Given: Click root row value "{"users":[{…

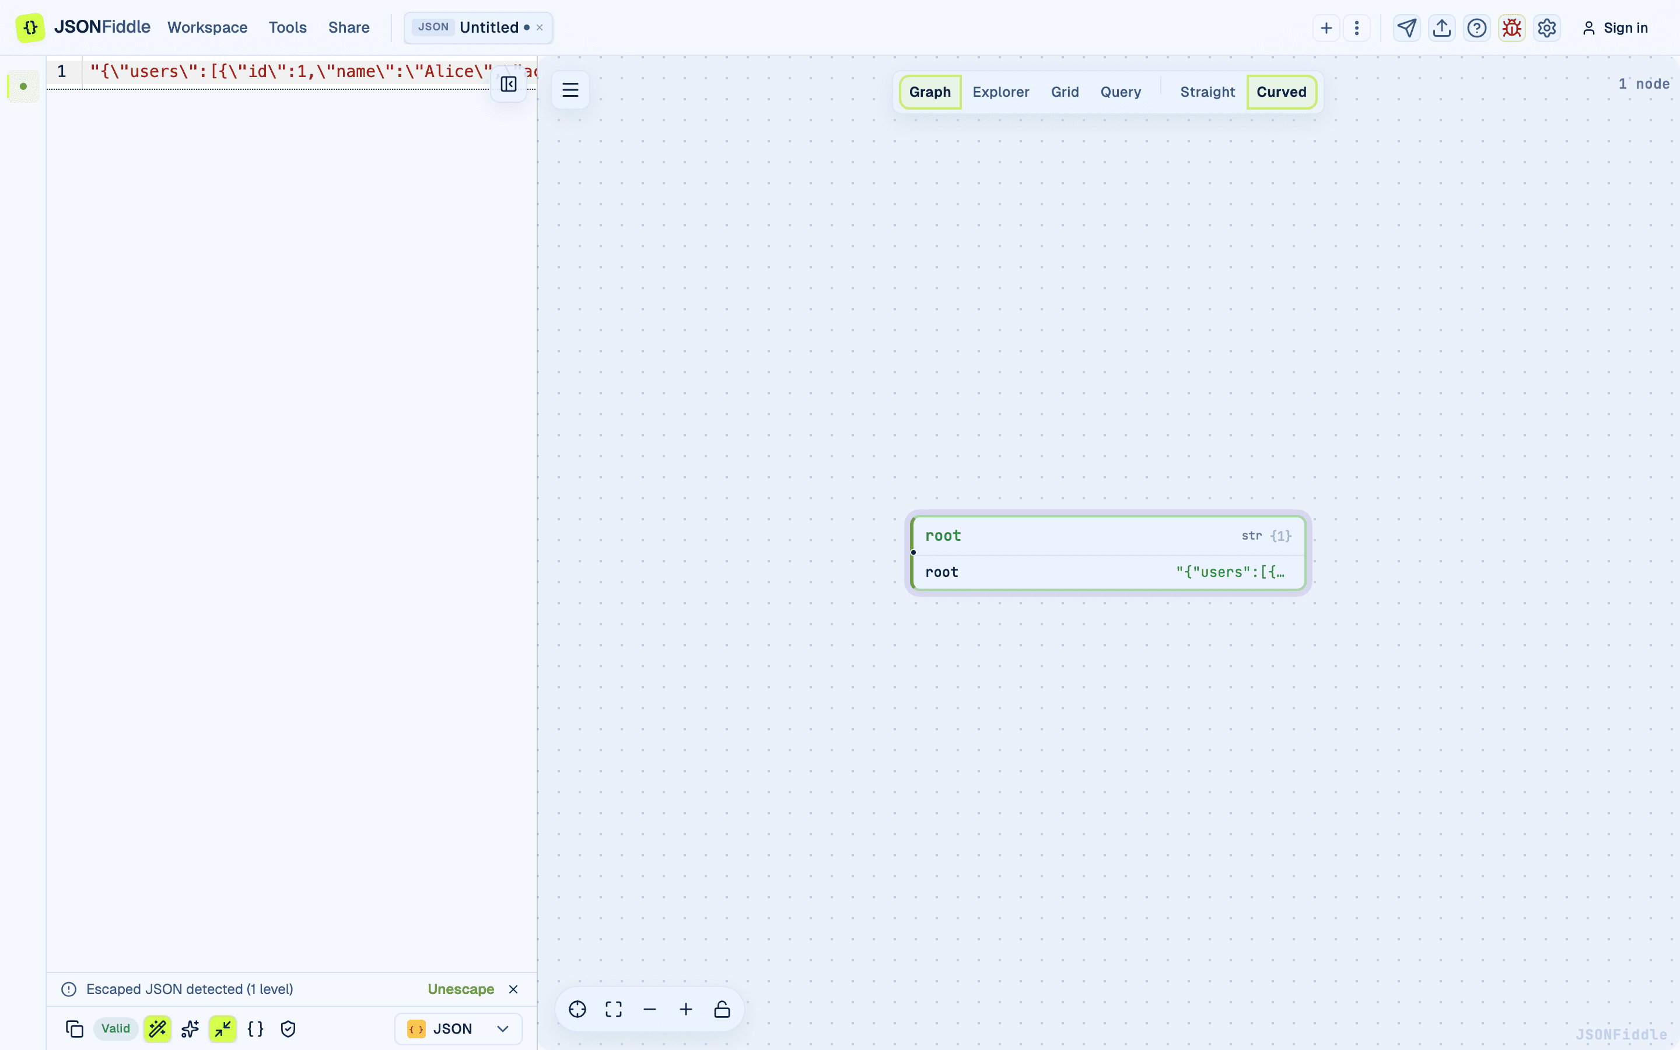Looking at the screenshot, I should click(x=1230, y=572).
